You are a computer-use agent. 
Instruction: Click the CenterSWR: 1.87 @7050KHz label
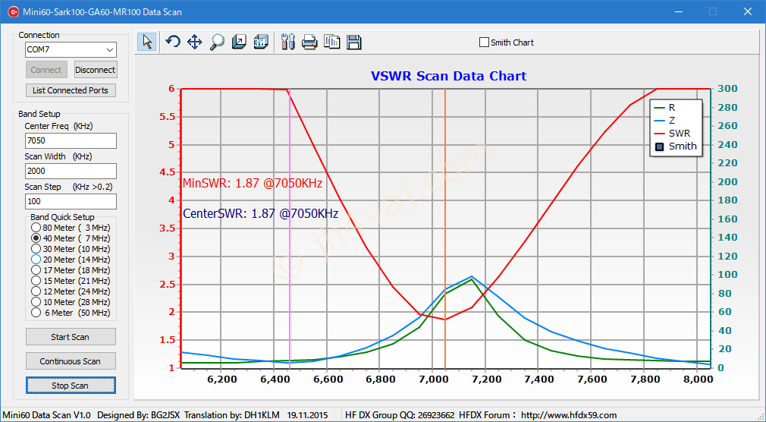[260, 213]
